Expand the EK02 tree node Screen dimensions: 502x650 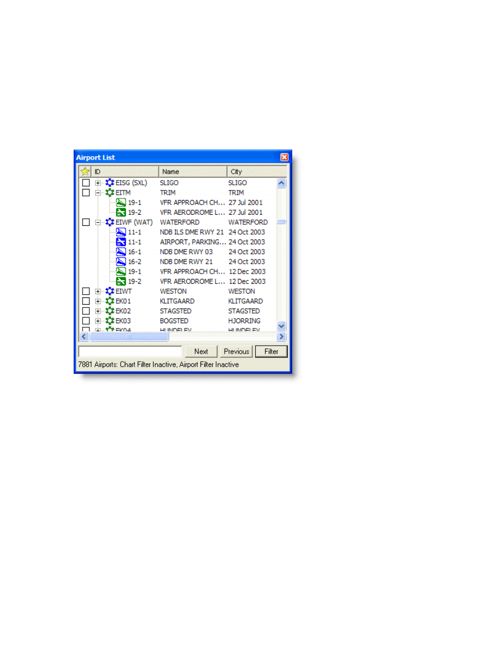tap(98, 312)
